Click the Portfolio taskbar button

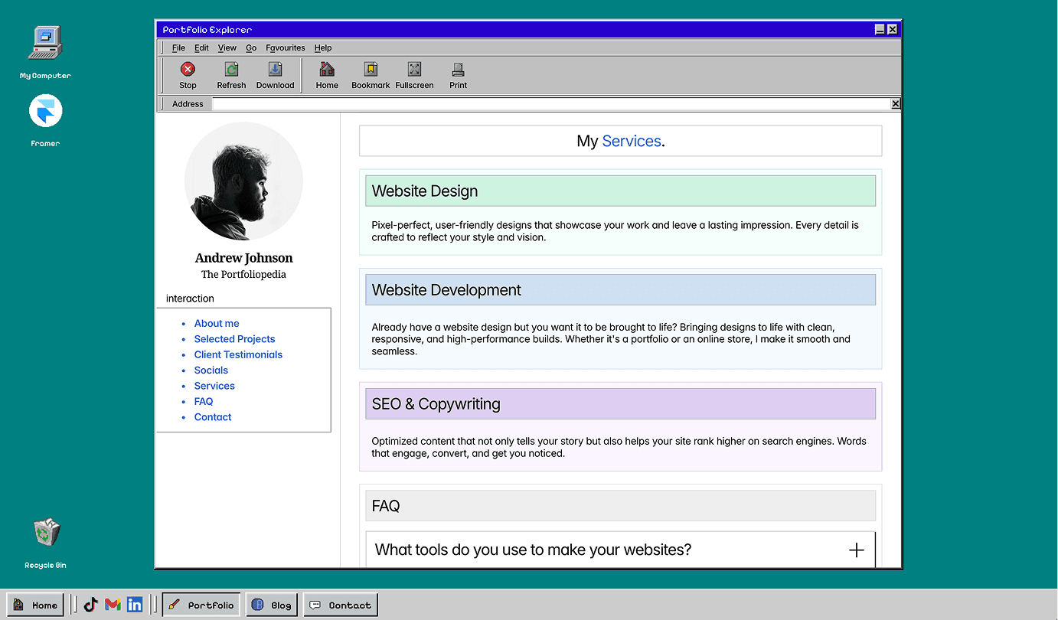201,605
